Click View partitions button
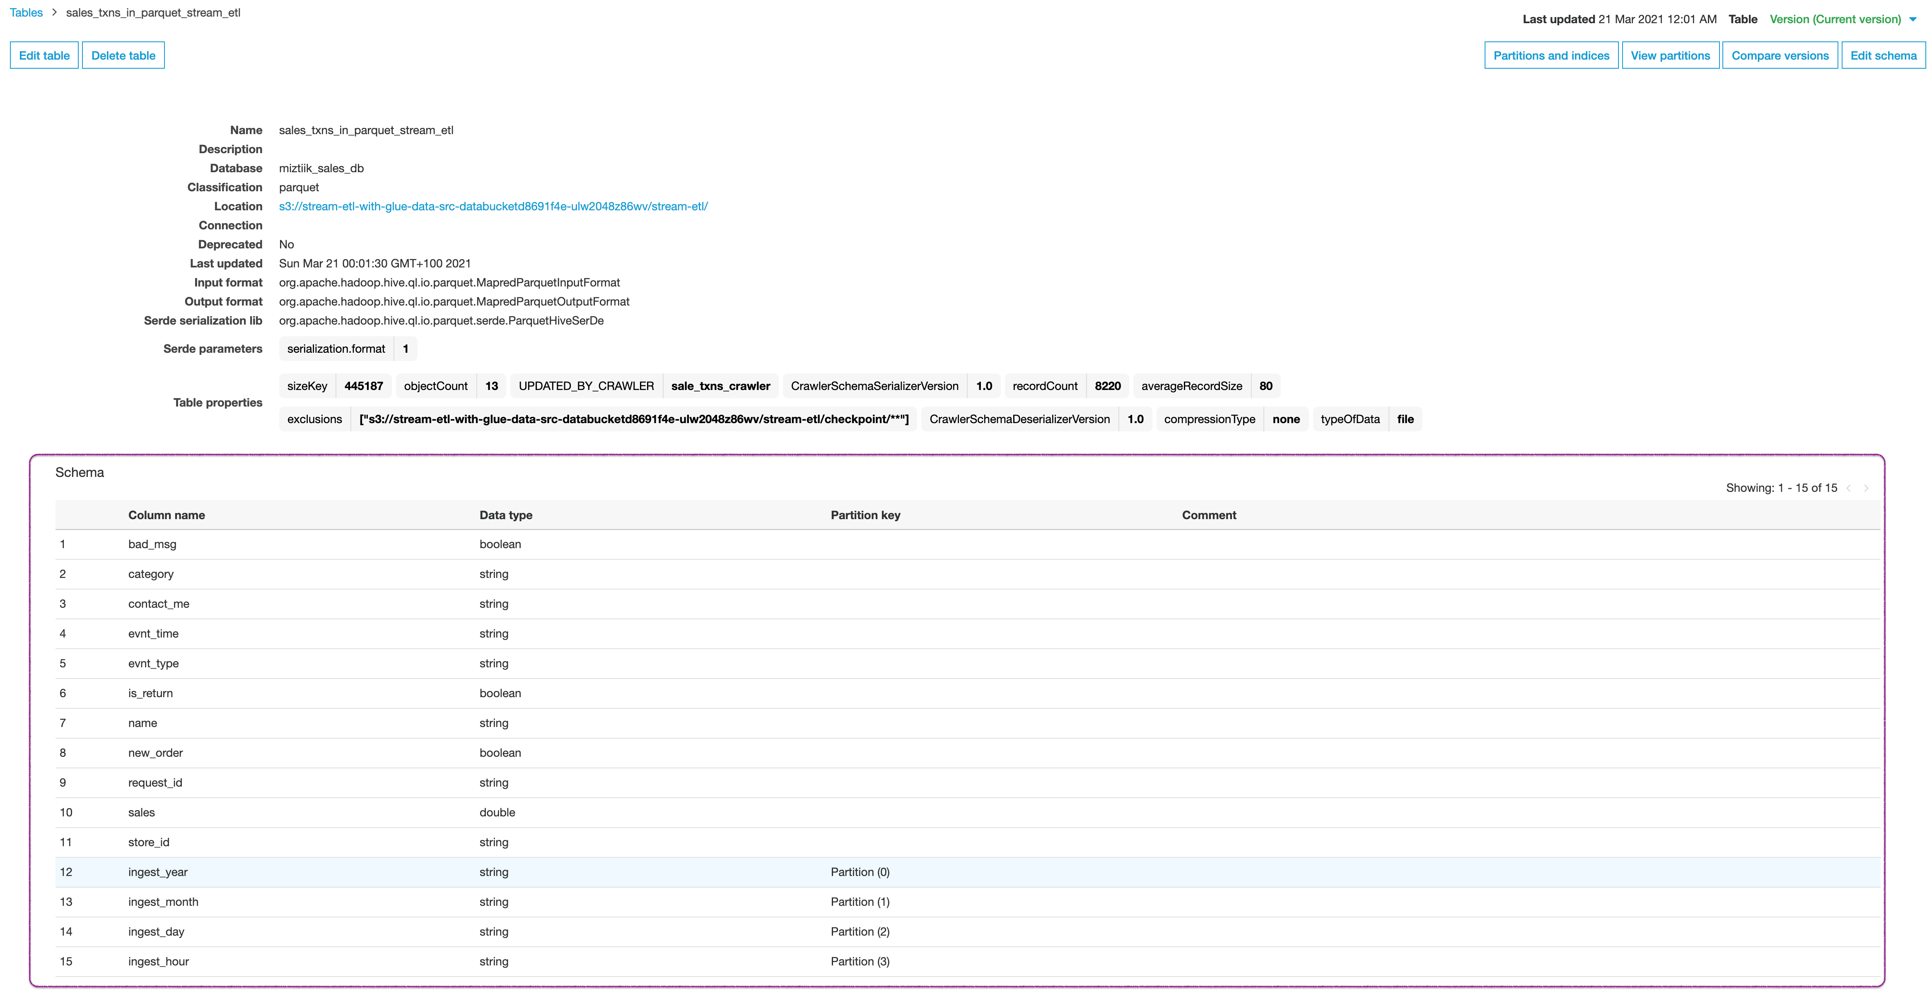1932x1006 pixels. (x=1669, y=55)
